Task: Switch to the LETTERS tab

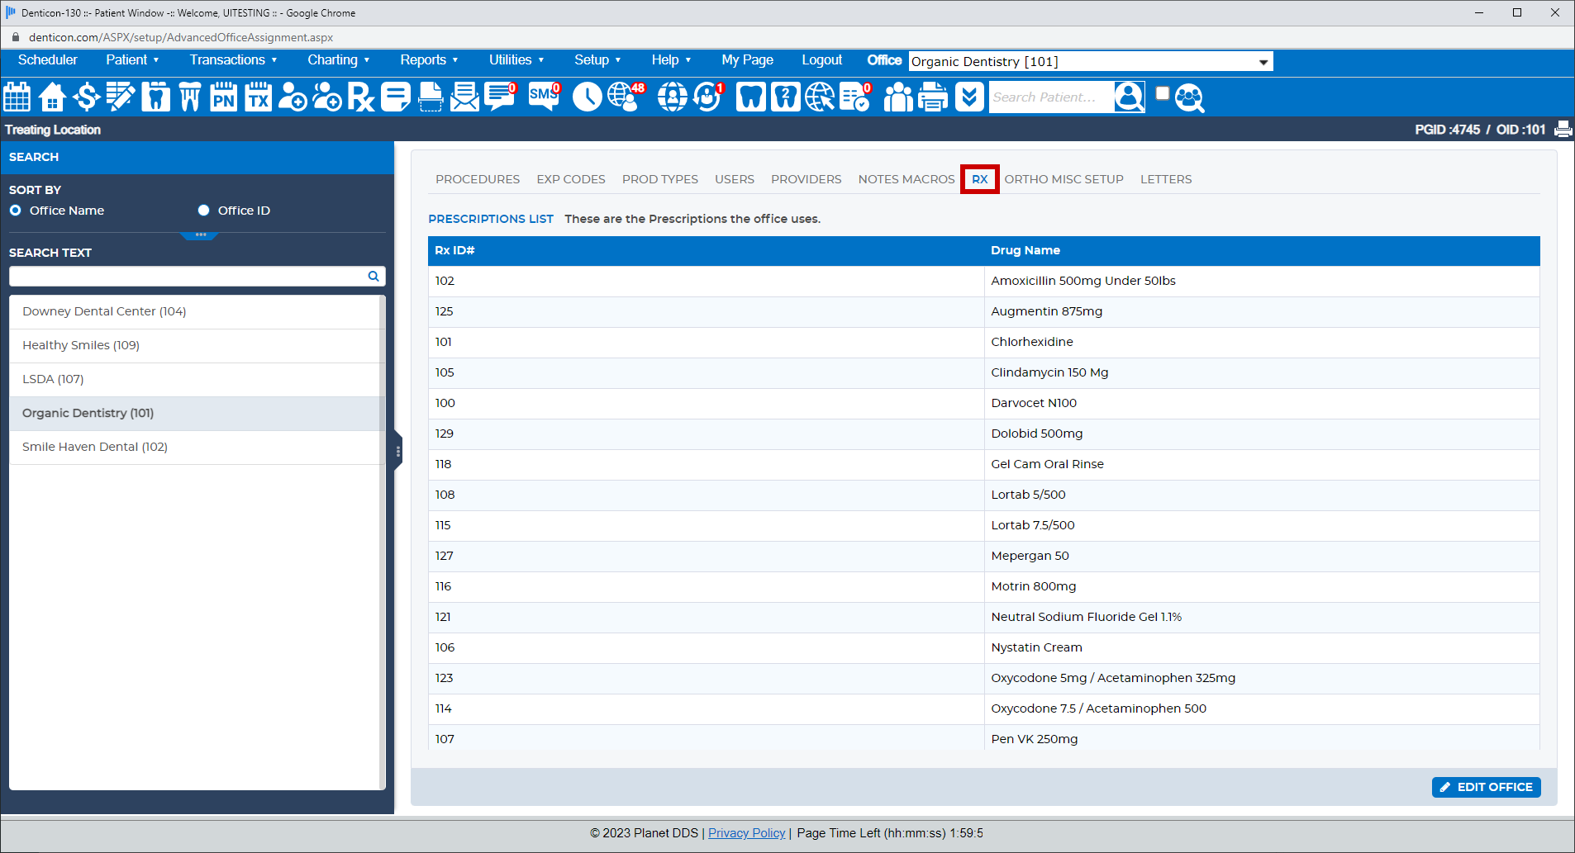Action: [1166, 179]
